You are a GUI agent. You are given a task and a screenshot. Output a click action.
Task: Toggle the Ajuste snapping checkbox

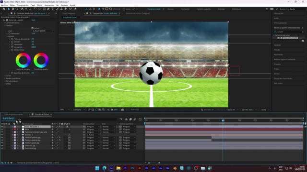click(124, 9)
